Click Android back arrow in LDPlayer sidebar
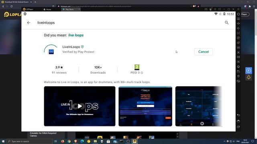The height and width of the screenshot is (144, 257). coord(238,115)
